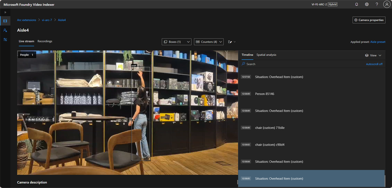Viewport: 392px width, 188px height.
Task: Open Camera properties
Action: point(369,20)
